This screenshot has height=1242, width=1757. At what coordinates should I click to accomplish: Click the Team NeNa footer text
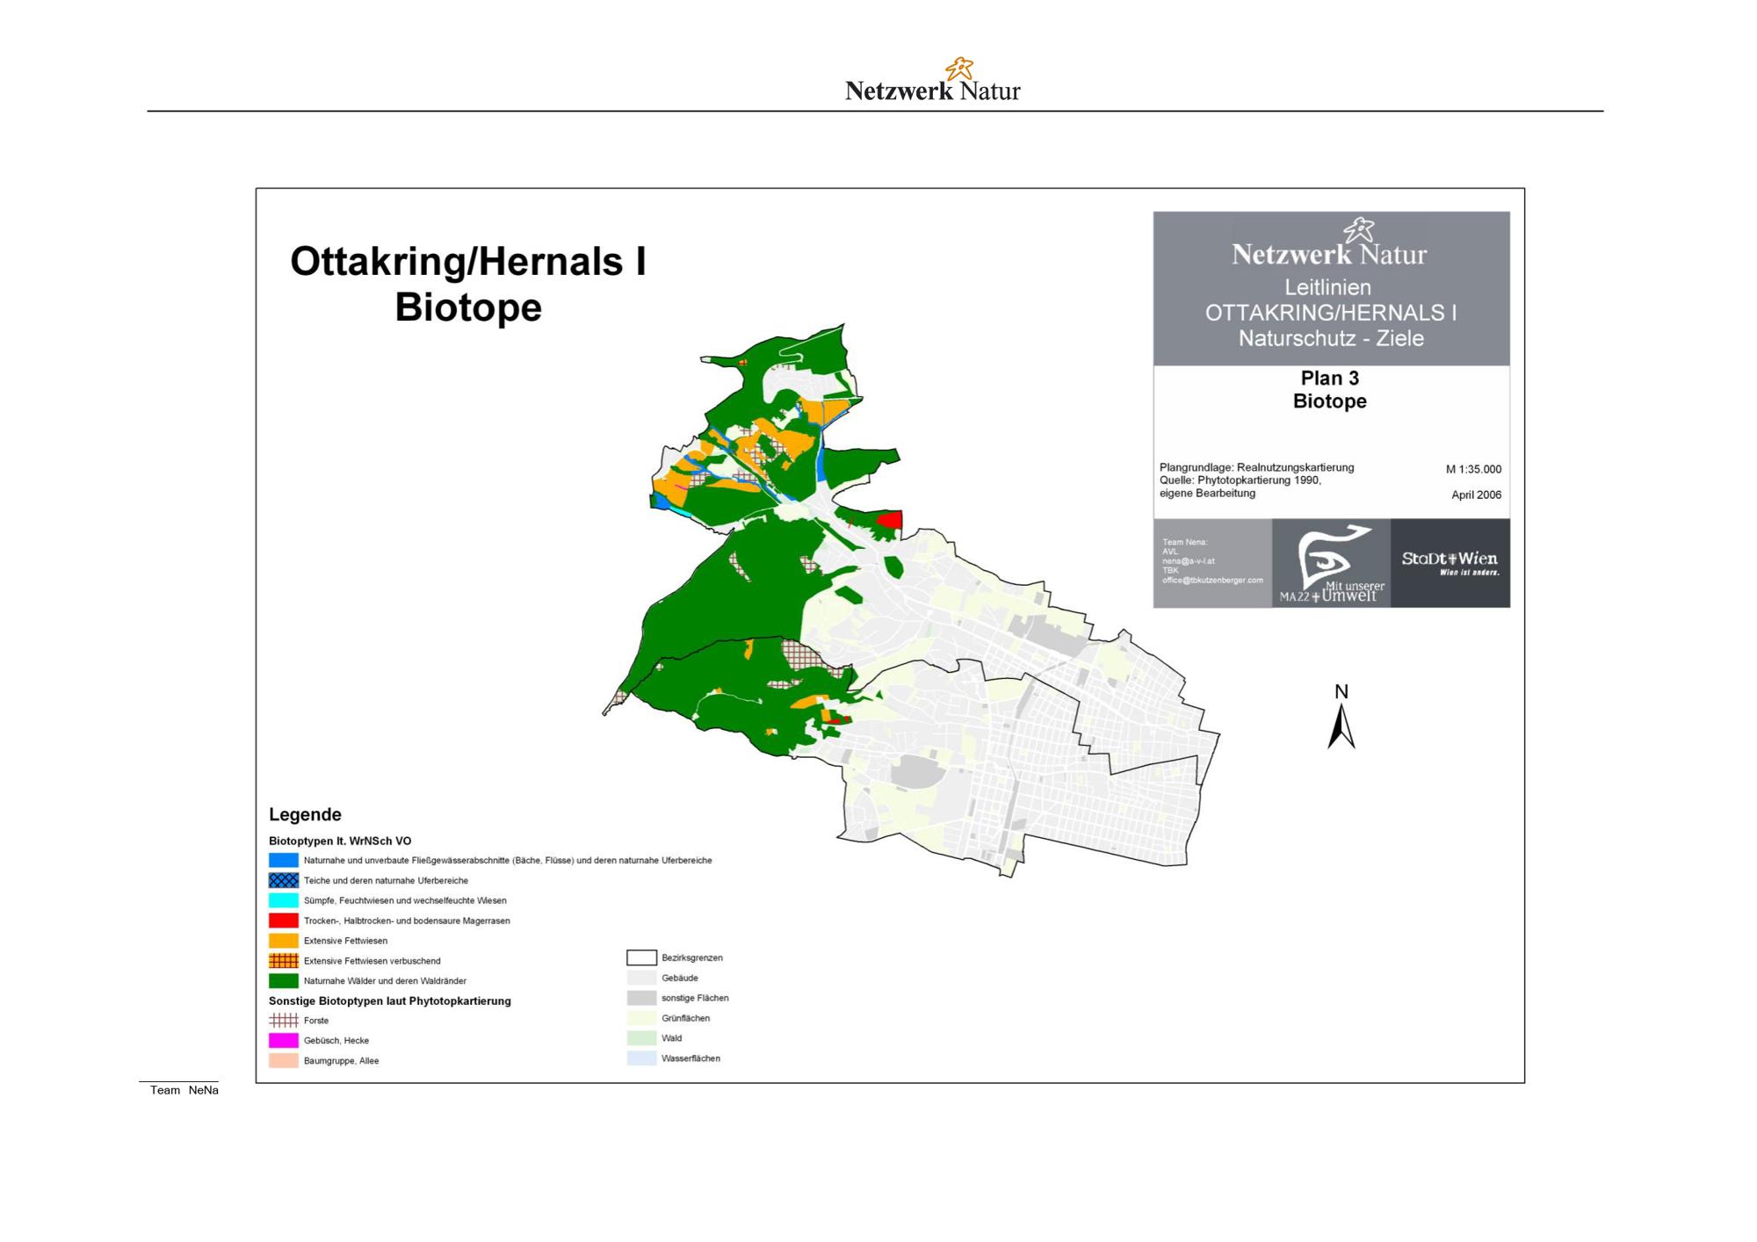point(184,1090)
